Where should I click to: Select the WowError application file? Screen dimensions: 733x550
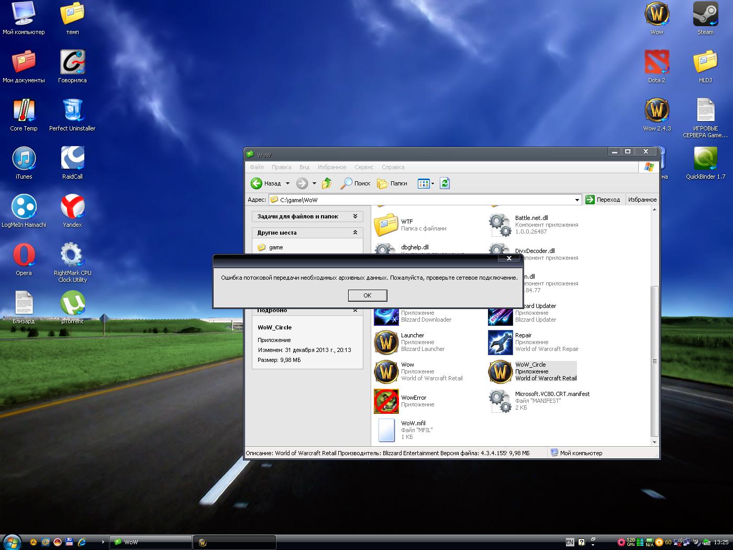point(404,401)
